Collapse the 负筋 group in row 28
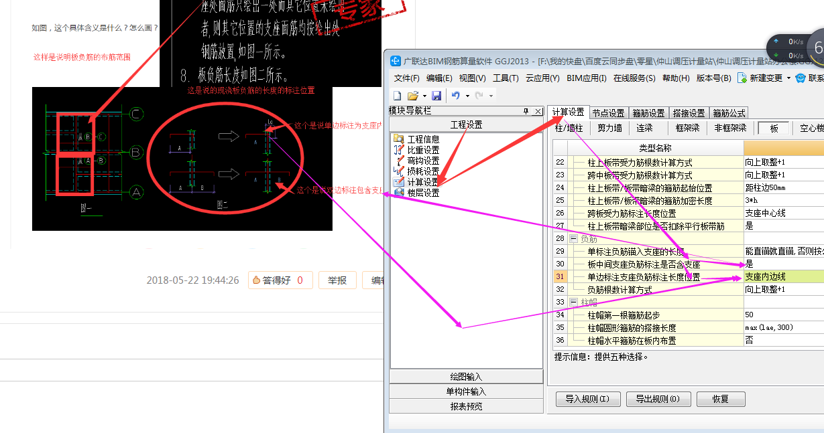 click(x=574, y=239)
